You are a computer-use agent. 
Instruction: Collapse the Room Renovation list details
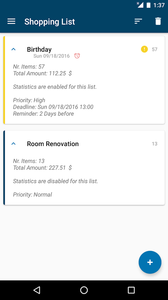pos(13,144)
